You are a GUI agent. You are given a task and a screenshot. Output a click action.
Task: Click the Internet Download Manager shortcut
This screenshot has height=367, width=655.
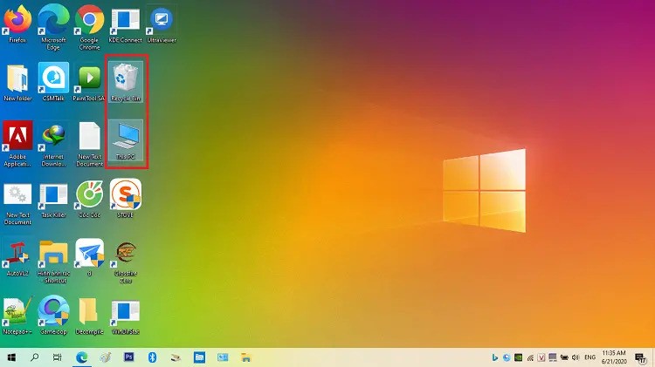tap(53, 138)
